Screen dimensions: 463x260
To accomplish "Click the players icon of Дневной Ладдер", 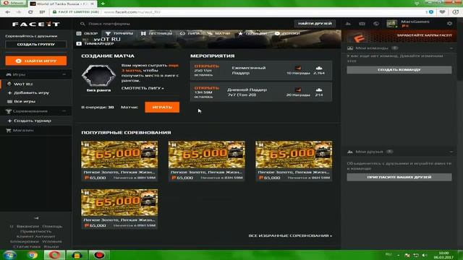I will (319, 90).
